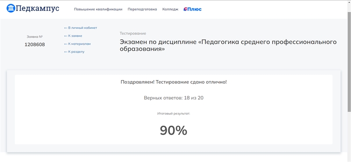Click the arrow before К материалам
Screen dimensions: 351x162
pos(66,44)
